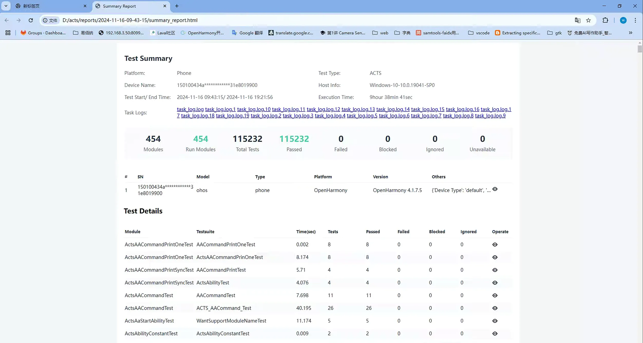Switch to the Summary Report tab
643x343 pixels.
point(131,6)
